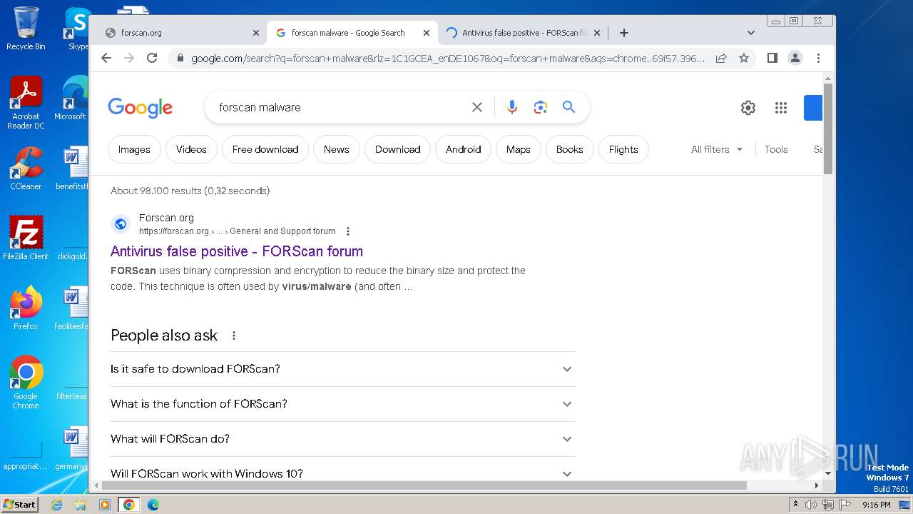Apply Free download filter chip

click(265, 149)
